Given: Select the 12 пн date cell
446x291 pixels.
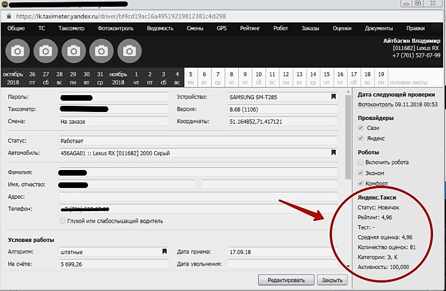Looking at the screenshot, I should click(286, 78).
